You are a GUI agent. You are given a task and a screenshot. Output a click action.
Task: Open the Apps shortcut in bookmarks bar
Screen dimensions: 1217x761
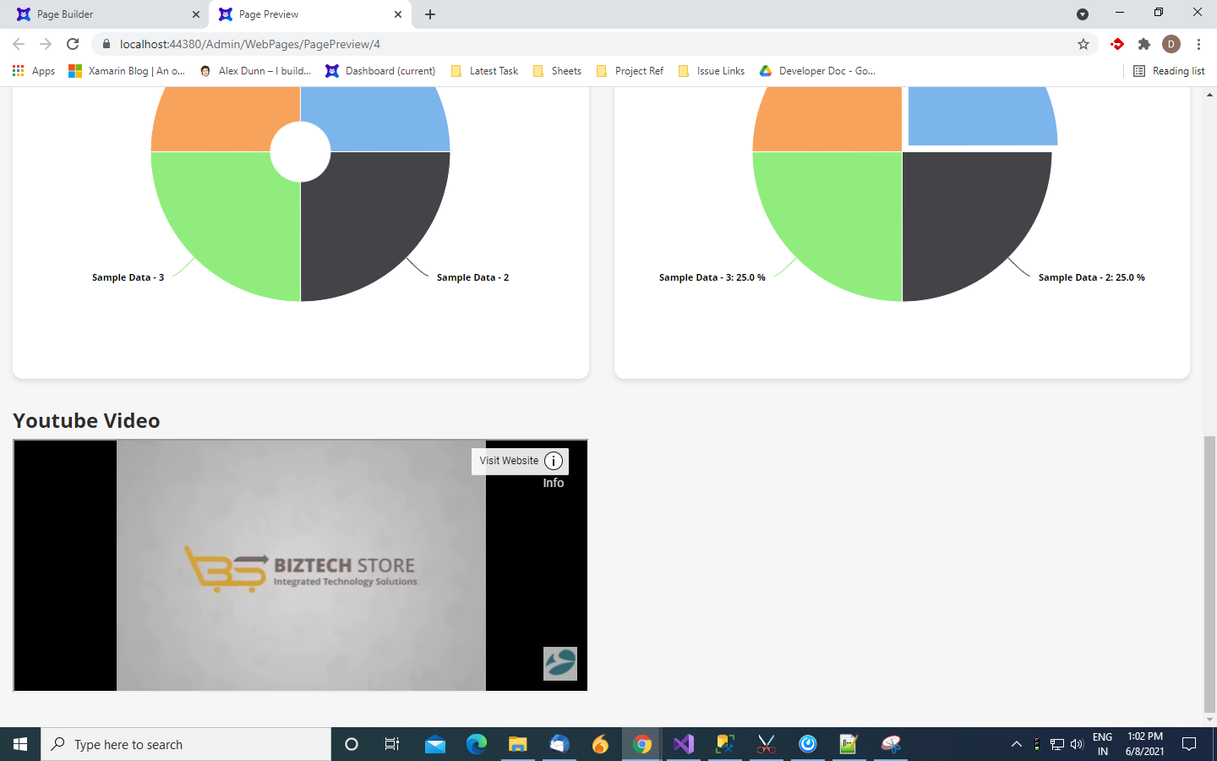coord(34,71)
